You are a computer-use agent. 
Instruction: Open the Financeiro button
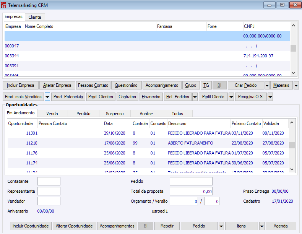151,97
